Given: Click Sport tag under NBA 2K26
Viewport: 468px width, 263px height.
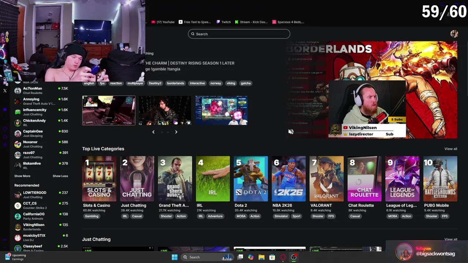Looking at the screenshot, I should [x=297, y=216].
